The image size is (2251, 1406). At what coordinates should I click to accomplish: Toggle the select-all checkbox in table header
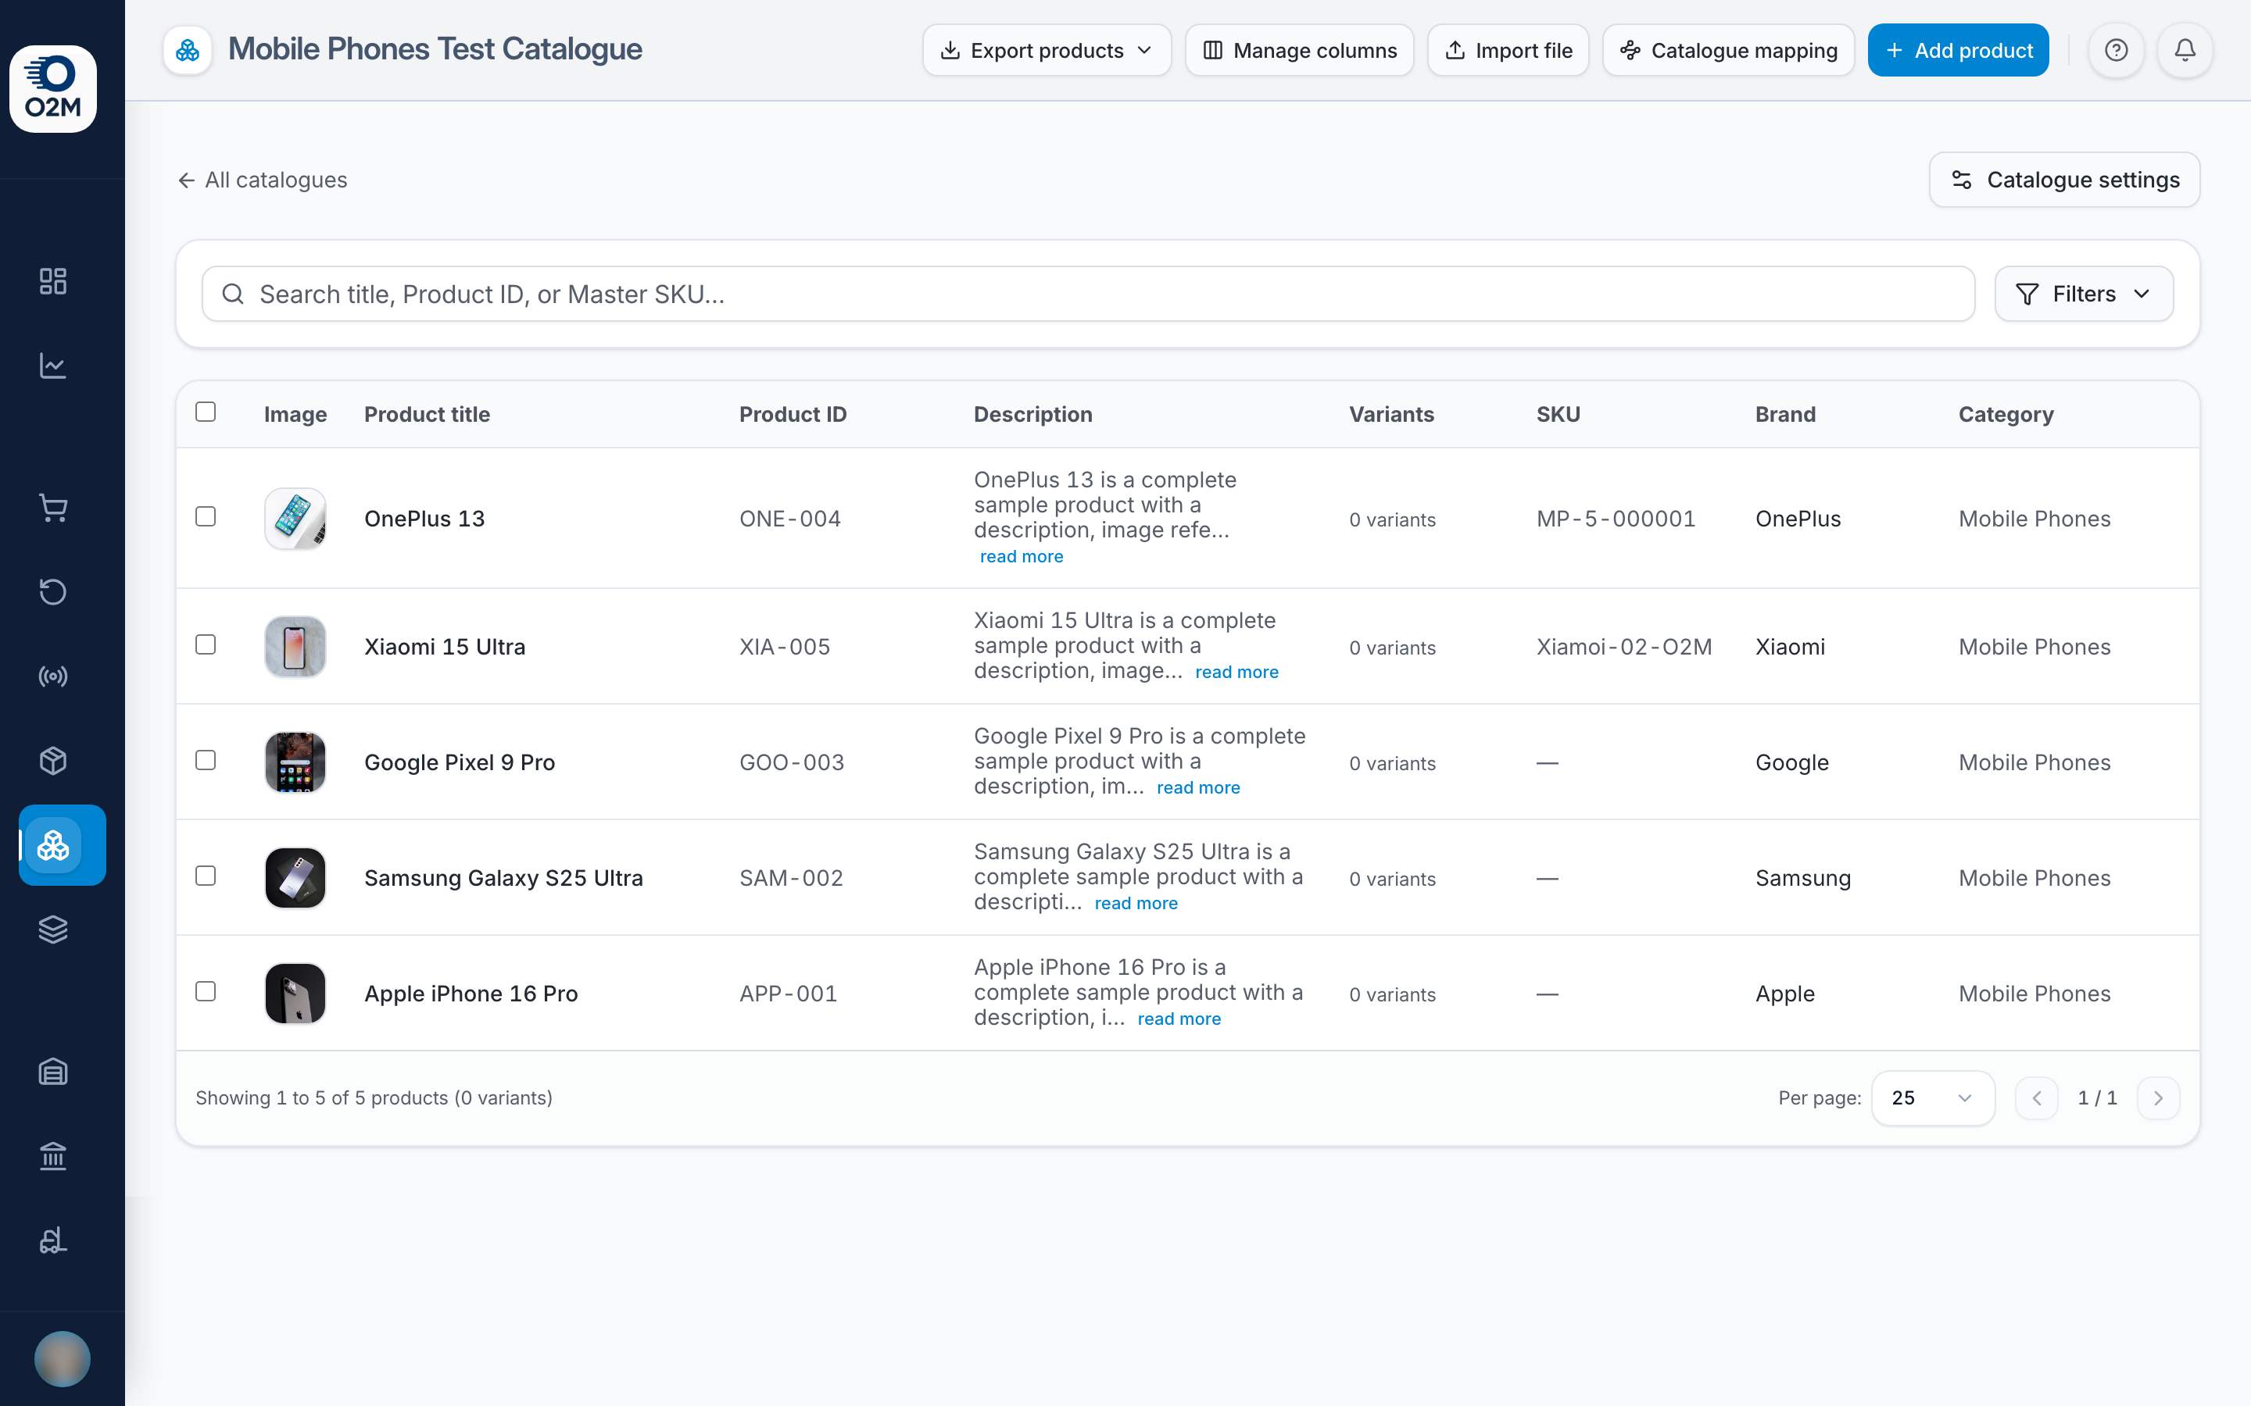pos(206,412)
